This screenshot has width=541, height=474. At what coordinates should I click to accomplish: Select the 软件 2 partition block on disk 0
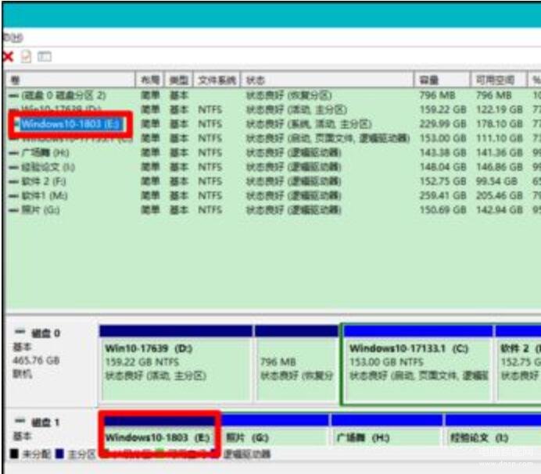pos(518,362)
